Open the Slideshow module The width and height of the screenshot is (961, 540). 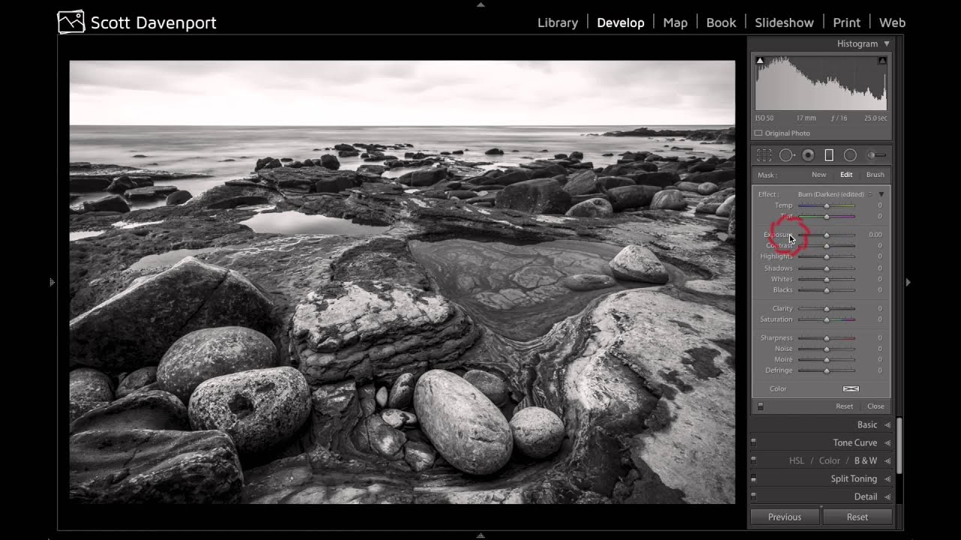[x=784, y=22]
